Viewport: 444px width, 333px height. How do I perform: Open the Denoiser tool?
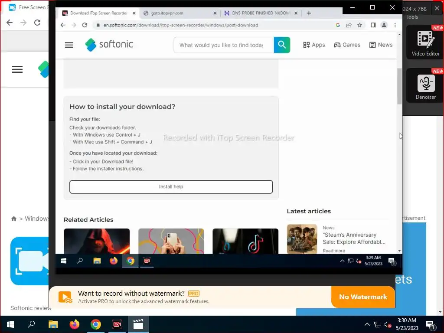[426, 85]
